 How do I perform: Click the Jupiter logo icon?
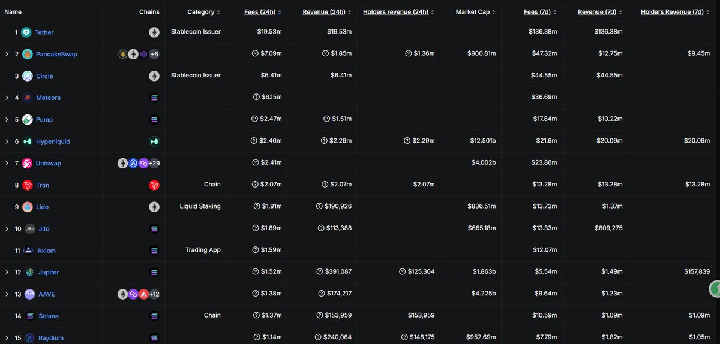coord(31,273)
